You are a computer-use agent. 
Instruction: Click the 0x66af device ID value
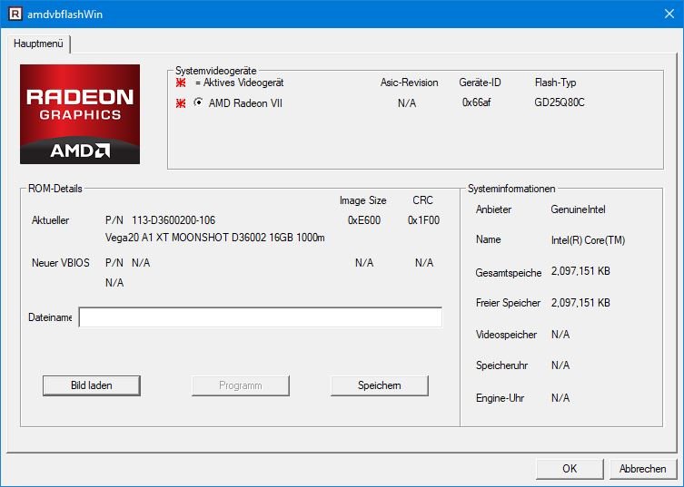[476, 102]
